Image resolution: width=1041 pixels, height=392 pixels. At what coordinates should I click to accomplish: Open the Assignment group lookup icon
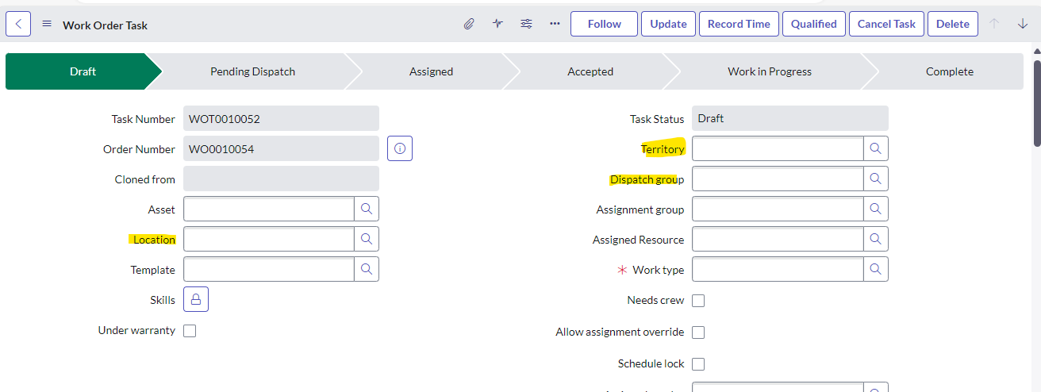pos(876,209)
